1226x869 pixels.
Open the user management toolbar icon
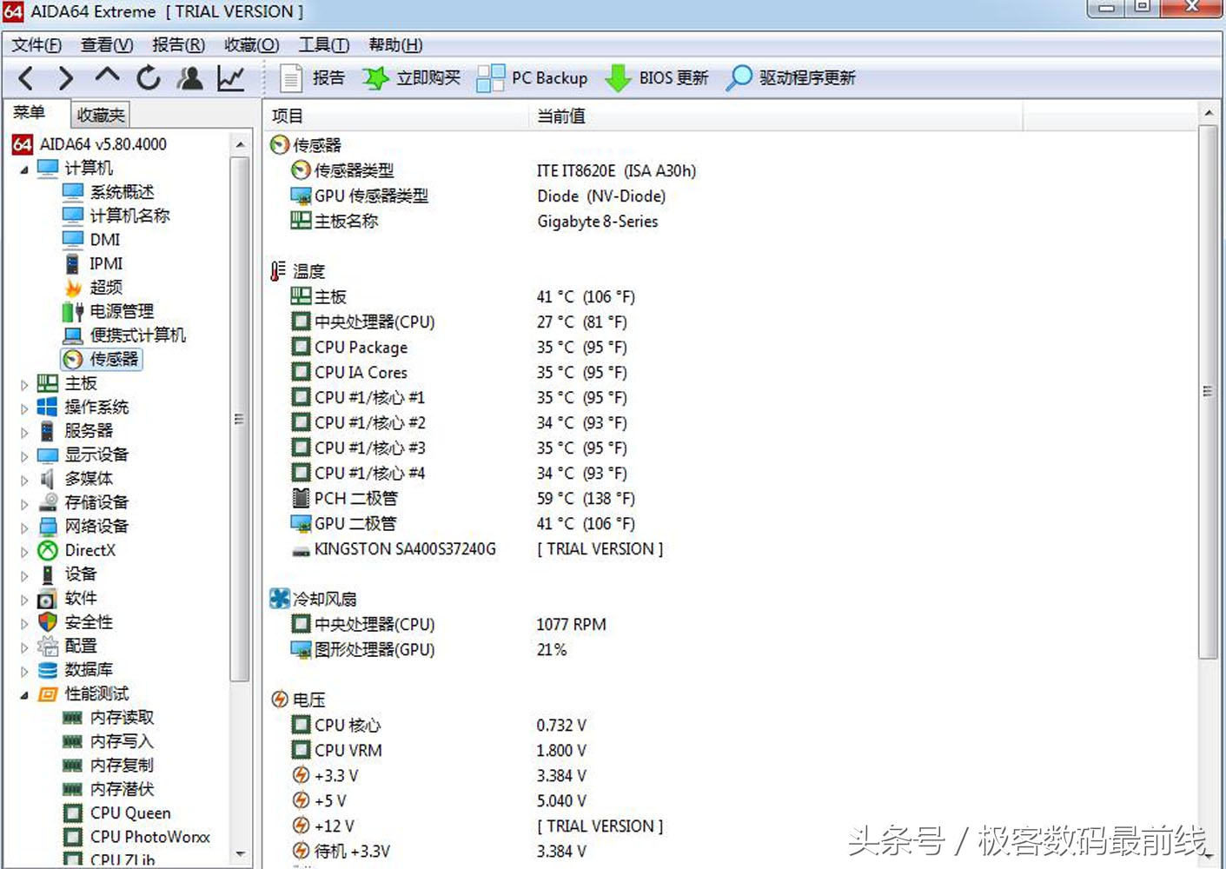[x=189, y=78]
